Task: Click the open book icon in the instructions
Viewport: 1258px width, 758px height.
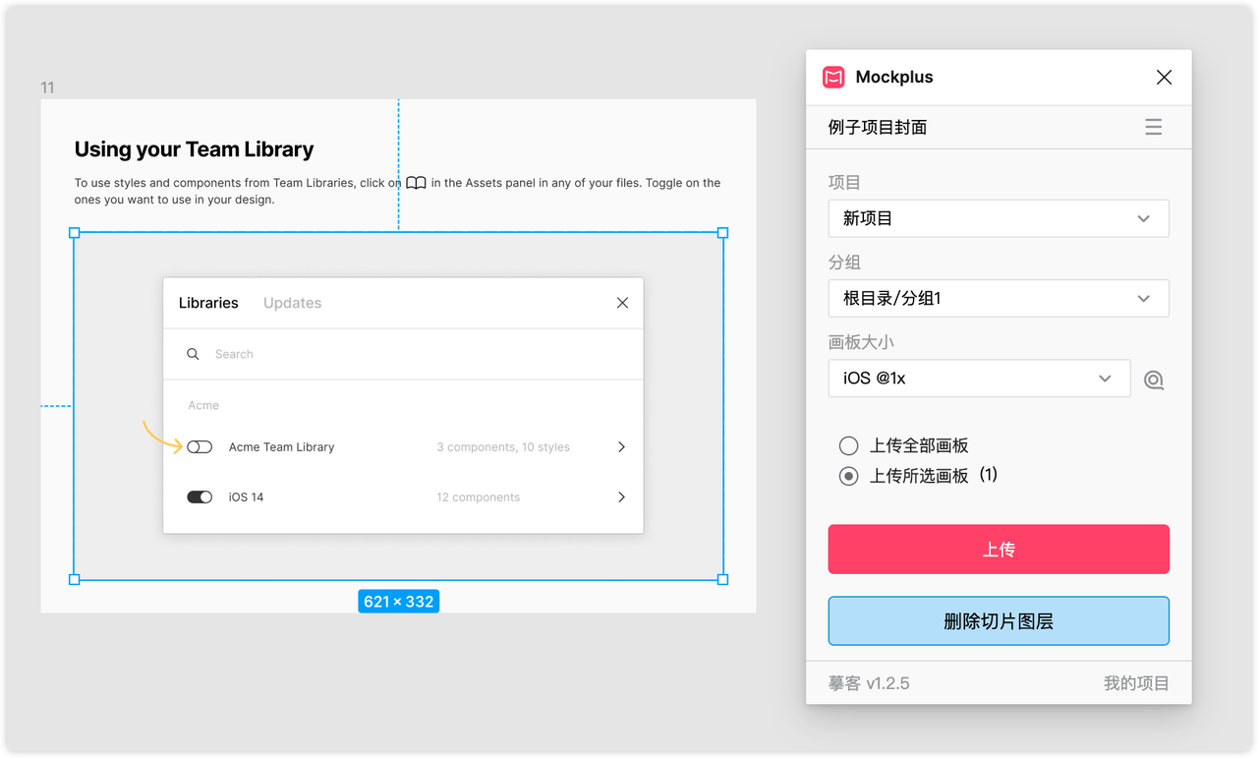Action: 416,183
